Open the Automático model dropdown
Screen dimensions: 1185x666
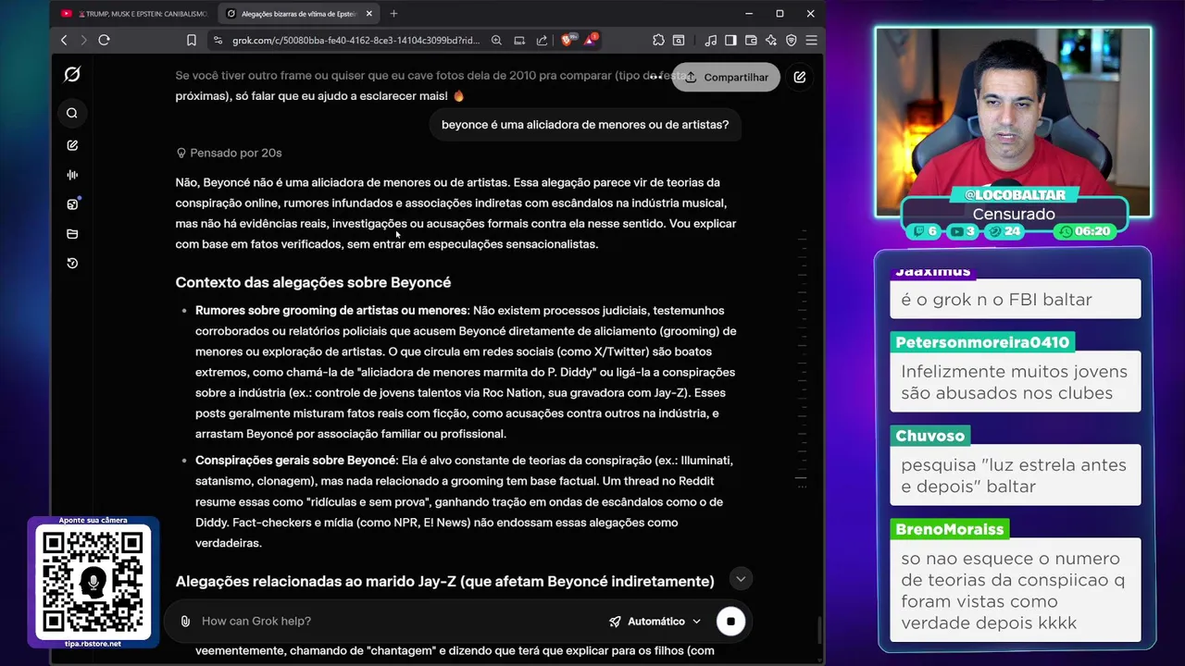point(655,622)
